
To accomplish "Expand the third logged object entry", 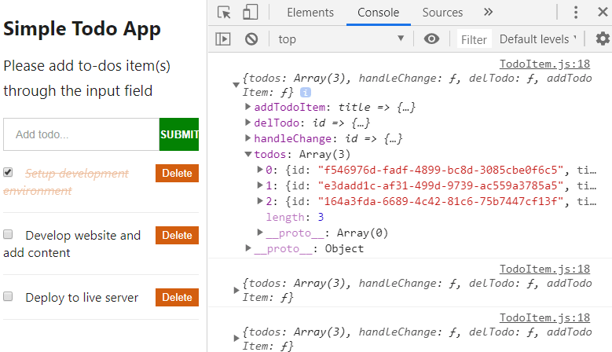I will 236,339.
